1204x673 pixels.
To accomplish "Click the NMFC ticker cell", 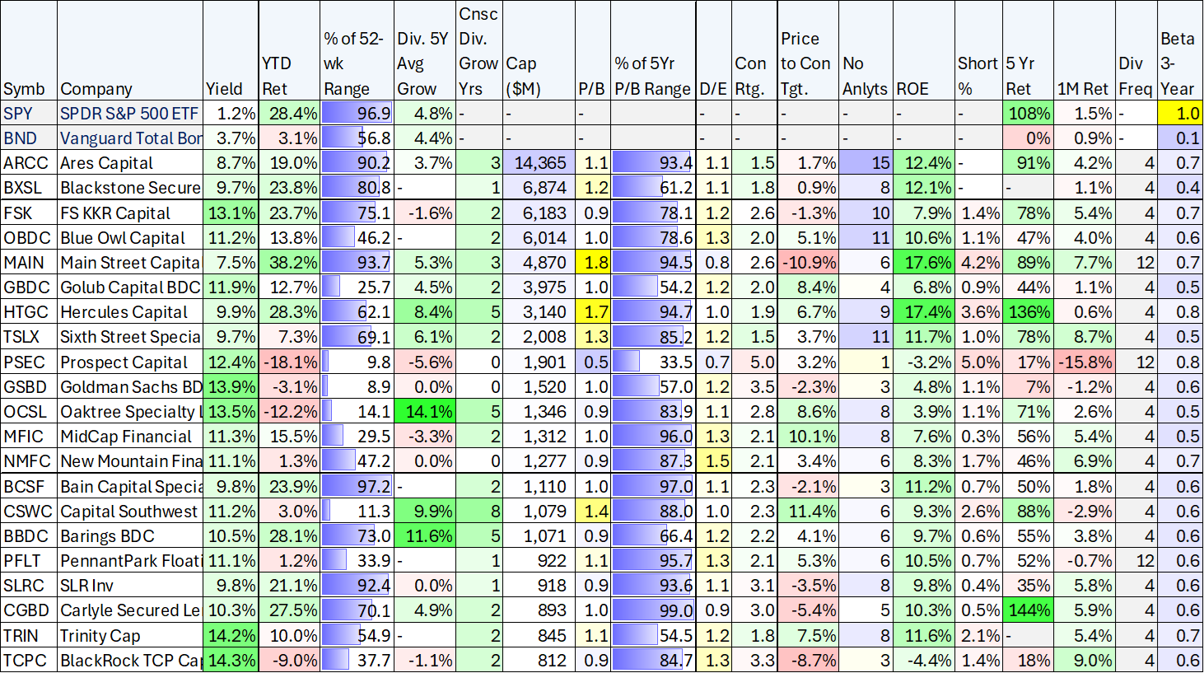I will click(x=29, y=460).
